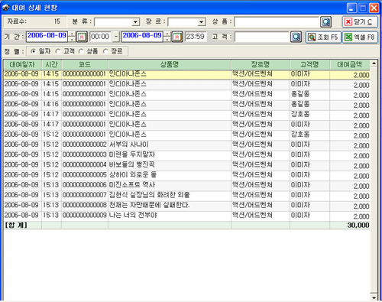The image size is (382, 302).
Task: Select the row for 상하이 외로운 돌
Action: tap(186, 176)
